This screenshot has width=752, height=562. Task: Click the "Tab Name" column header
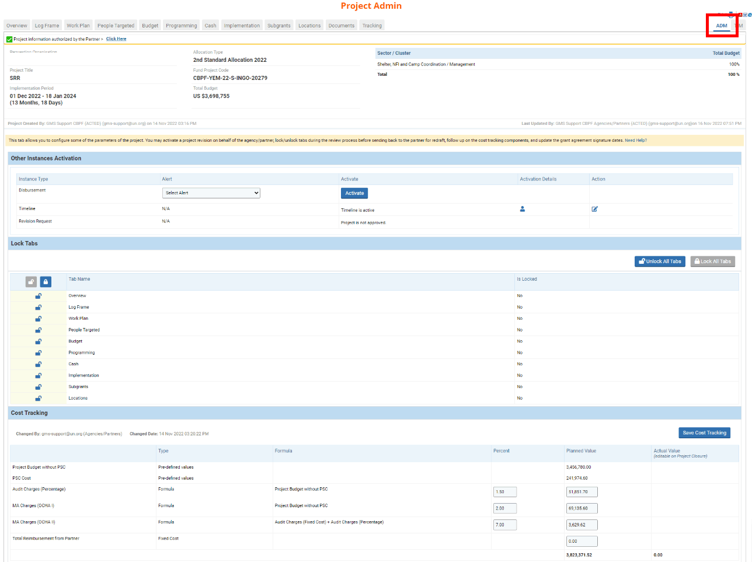point(79,279)
